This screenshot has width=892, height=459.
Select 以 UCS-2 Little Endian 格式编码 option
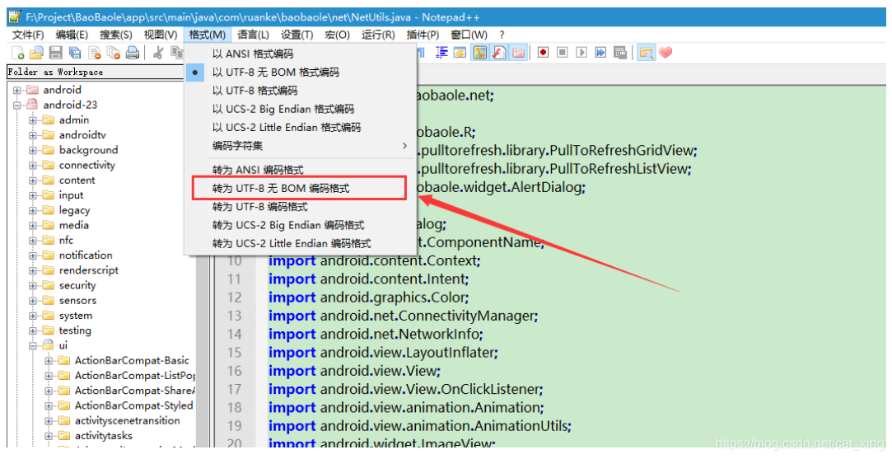[x=301, y=127]
